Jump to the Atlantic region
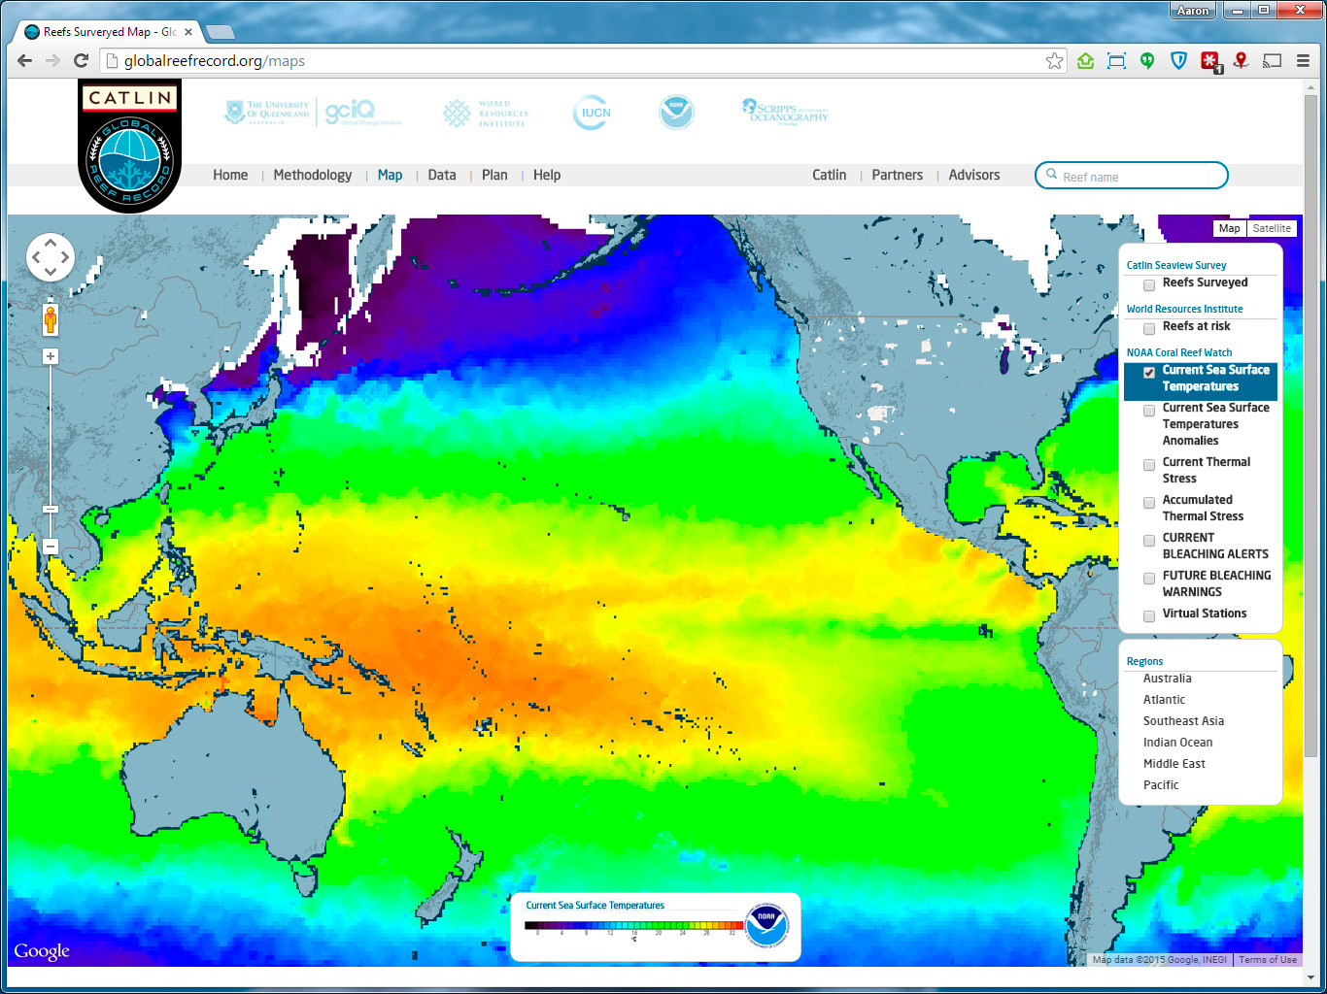 point(1164,700)
